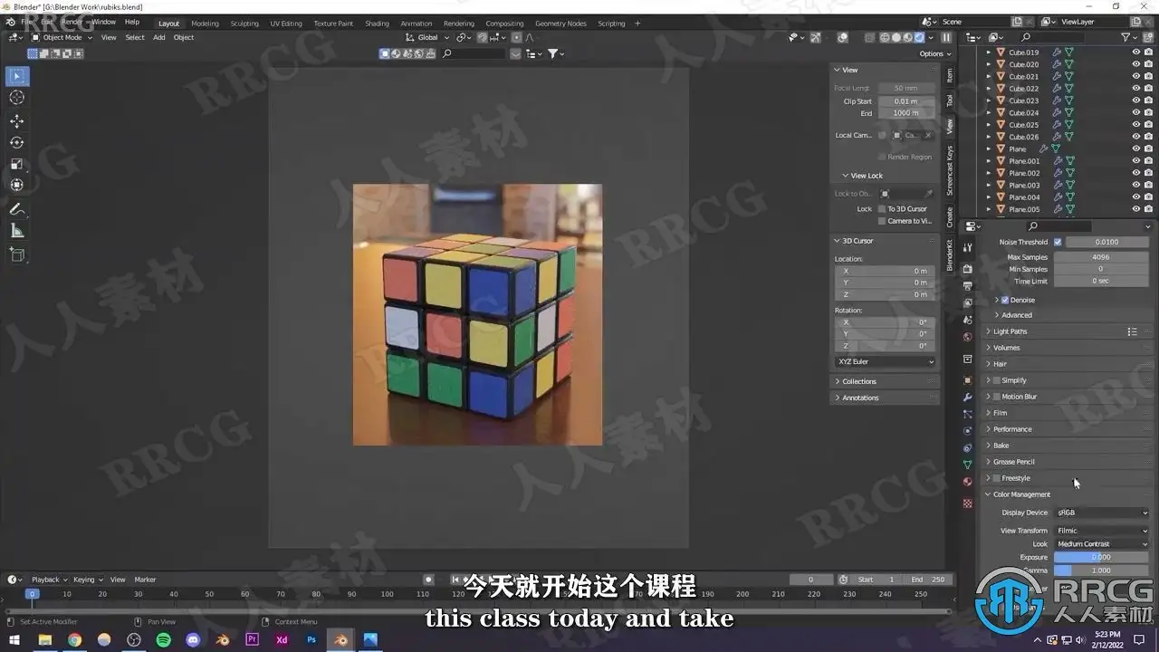Hide Plane.001 in viewport with eye icon

point(1135,161)
